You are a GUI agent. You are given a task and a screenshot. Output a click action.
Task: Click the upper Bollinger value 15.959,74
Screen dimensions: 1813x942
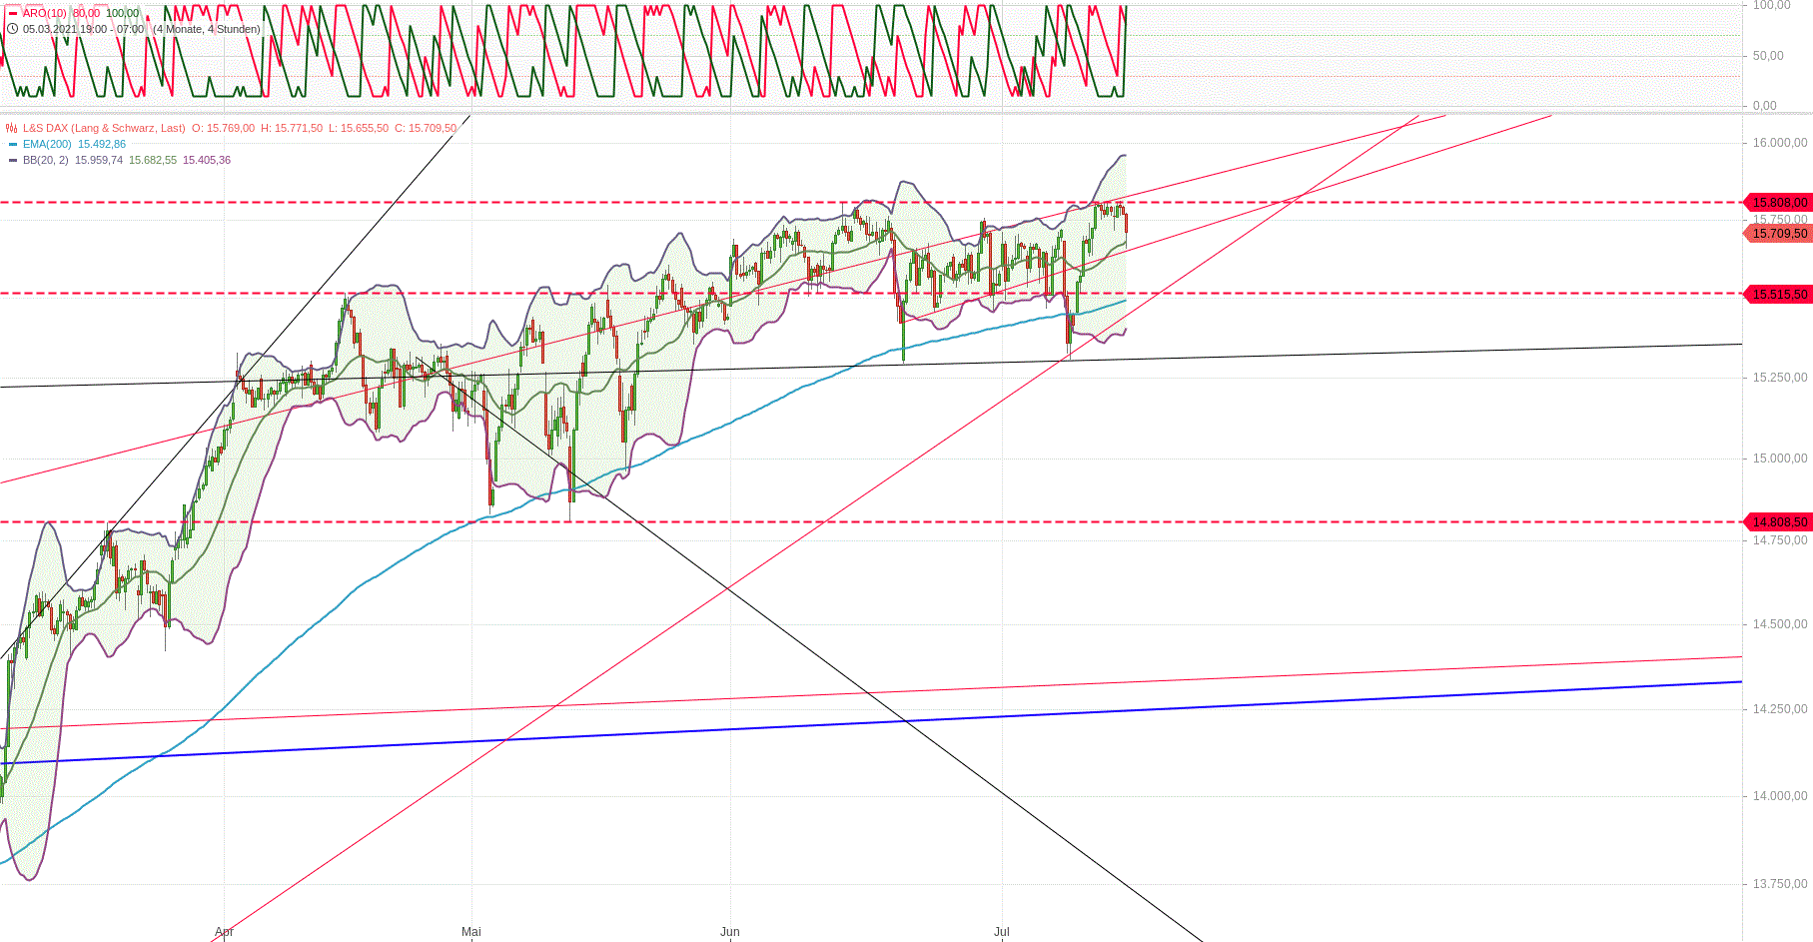click(x=99, y=160)
